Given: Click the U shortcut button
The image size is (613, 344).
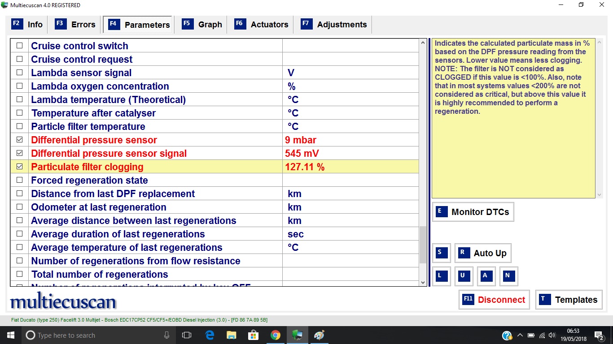Looking at the screenshot, I should (464, 276).
